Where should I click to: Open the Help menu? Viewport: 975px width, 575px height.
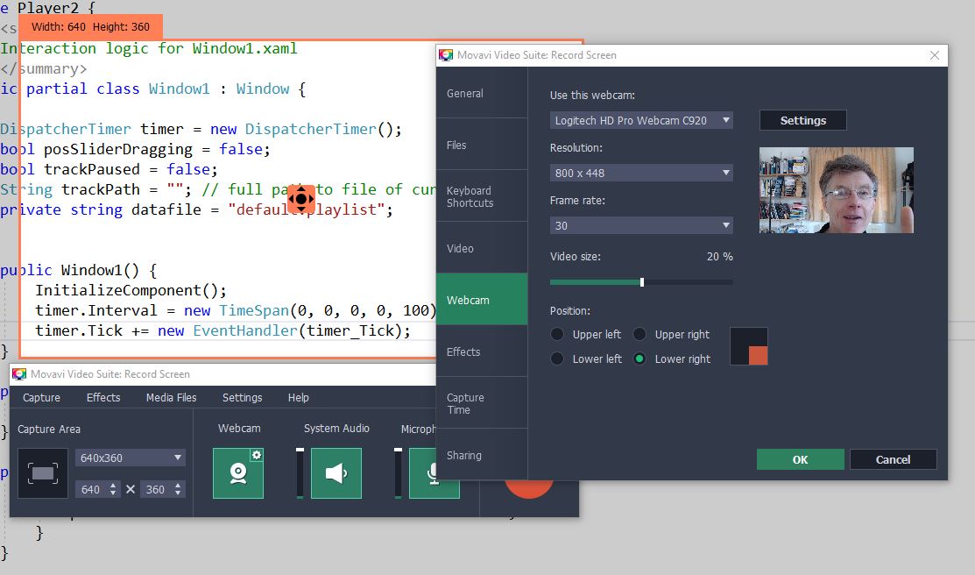pos(298,398)
